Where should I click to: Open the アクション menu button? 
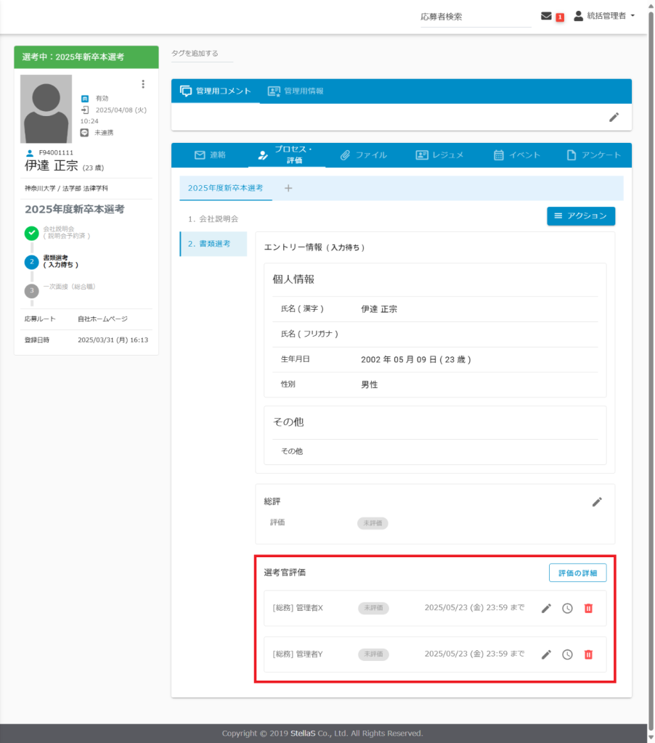[x=581, y=216]
